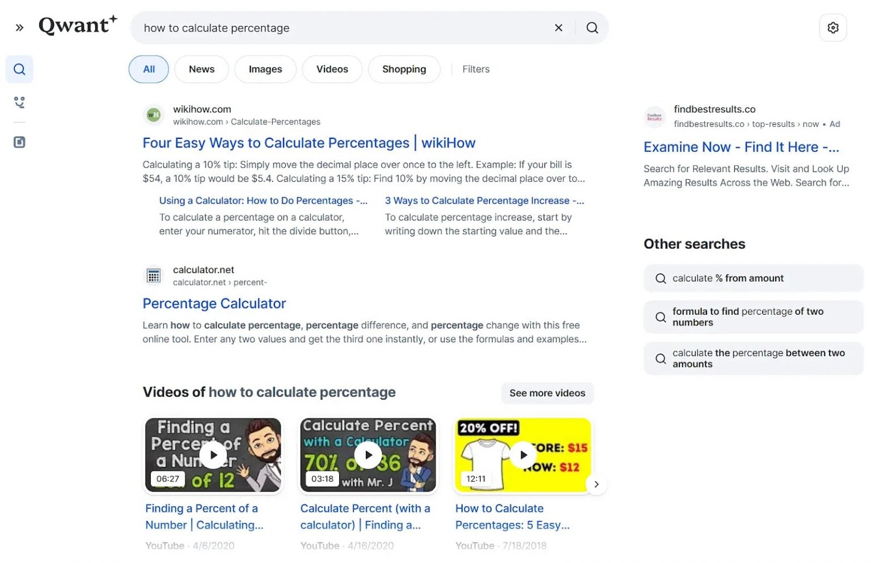Open Qwant Boards icon at sidebar bottom

[x=19, y=142]
